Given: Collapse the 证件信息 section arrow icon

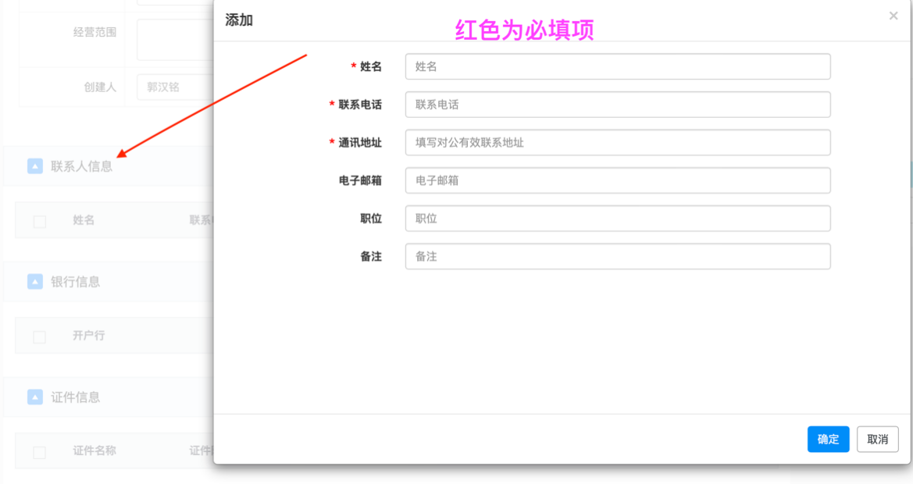Looking at the screenshot, I should point(35,397).
